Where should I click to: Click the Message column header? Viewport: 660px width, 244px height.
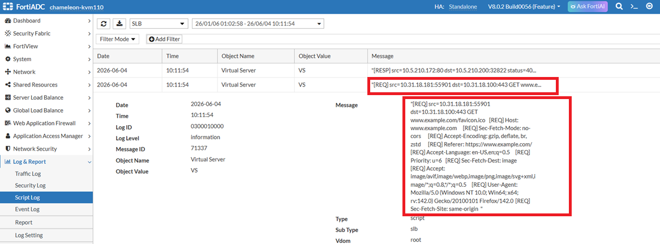[x=513, y=56]
